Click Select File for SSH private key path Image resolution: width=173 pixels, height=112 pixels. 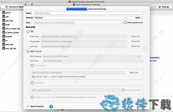coord(133,73)
